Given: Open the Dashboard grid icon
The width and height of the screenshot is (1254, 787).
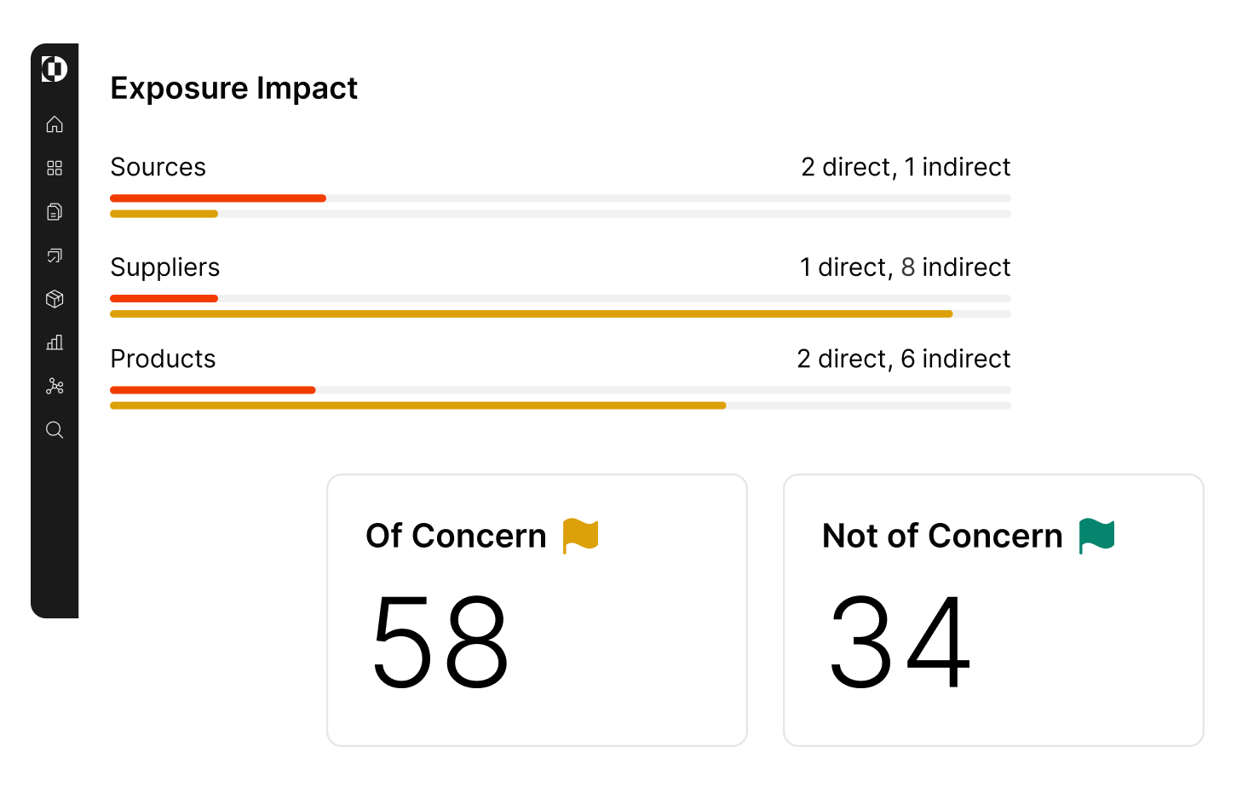Looking at the screenshot, I should (x=55, y=168).
